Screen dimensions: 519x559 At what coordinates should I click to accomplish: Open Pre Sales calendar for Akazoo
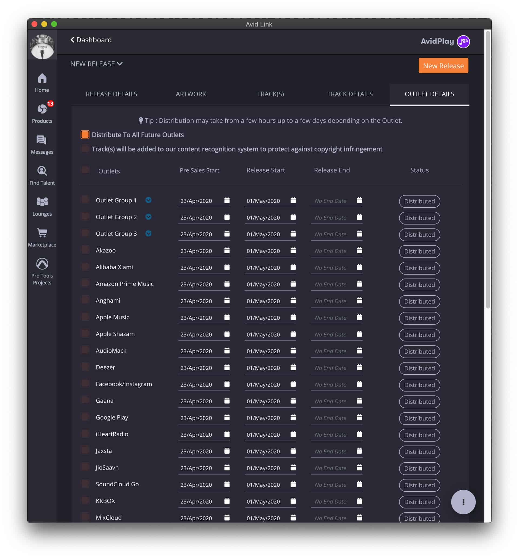227,250
